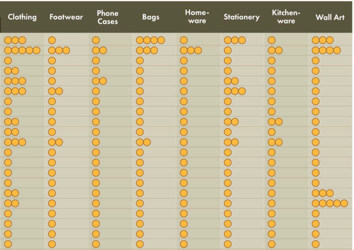Viewport: 354px width, 250px height.
Task: Click second dot in Bags' only two-dot row
Action: (x=147, y=142)
